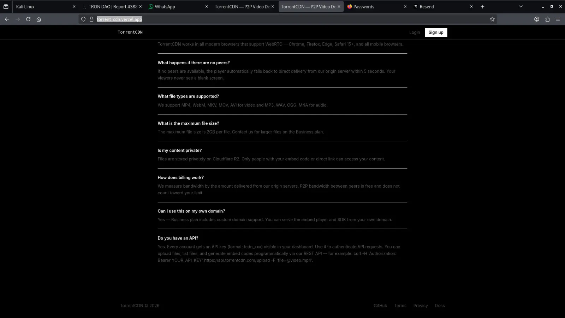
Task: Expand the list all tabs chevron
Action: coord(521,6)
